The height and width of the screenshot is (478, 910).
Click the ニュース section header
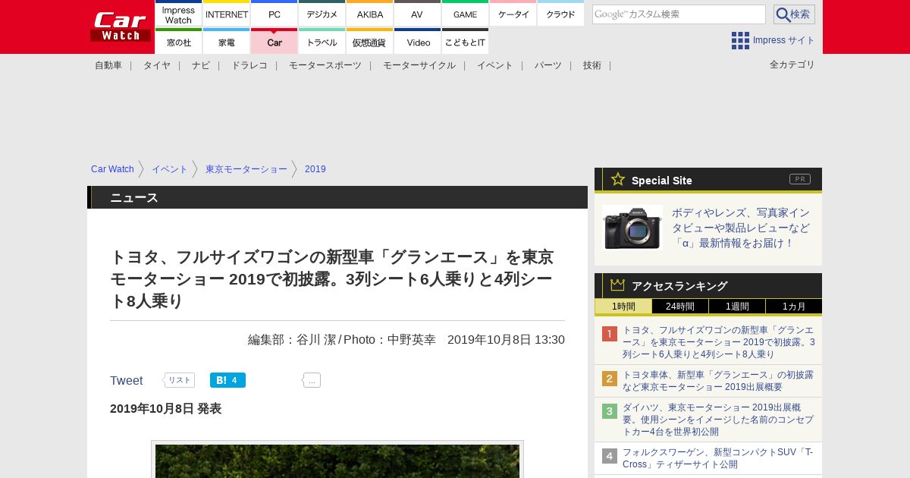pos(337,197)
